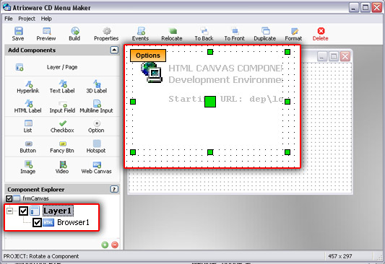Open the File menu
This screenshot has height=264, width=385.
click(9, 19)
